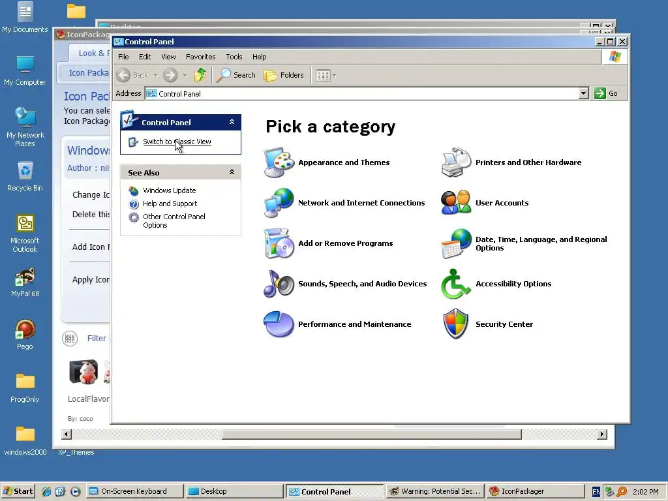Click the Go button
668x501 pixels.
click(606, 93)
